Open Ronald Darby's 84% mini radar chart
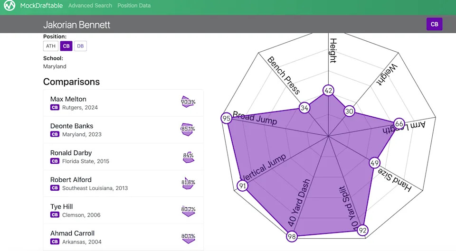The image size is (456, 251). coord(188,156)
